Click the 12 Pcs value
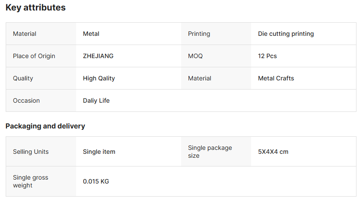This screenshot has height=201, width=360. point(267,56)
